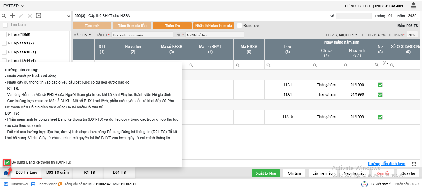Expand the Lớp (1059) tree node
Image resolution: width=422 pixels, height=188 pixels.
[x=9, y=35]
